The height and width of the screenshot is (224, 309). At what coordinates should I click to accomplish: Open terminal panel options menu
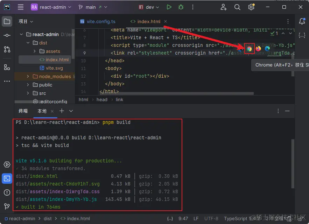(x=278, y=111)
